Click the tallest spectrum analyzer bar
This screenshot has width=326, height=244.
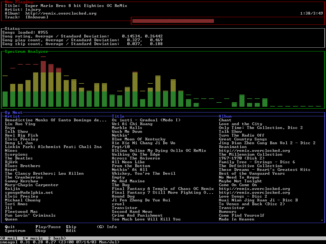[x=43, y=84]
